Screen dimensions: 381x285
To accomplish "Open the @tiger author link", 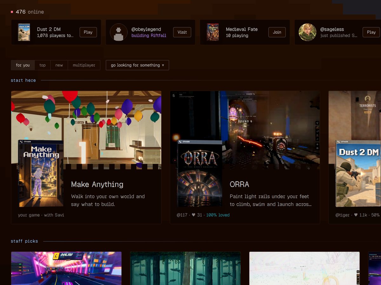I will [x=343, y=215].
